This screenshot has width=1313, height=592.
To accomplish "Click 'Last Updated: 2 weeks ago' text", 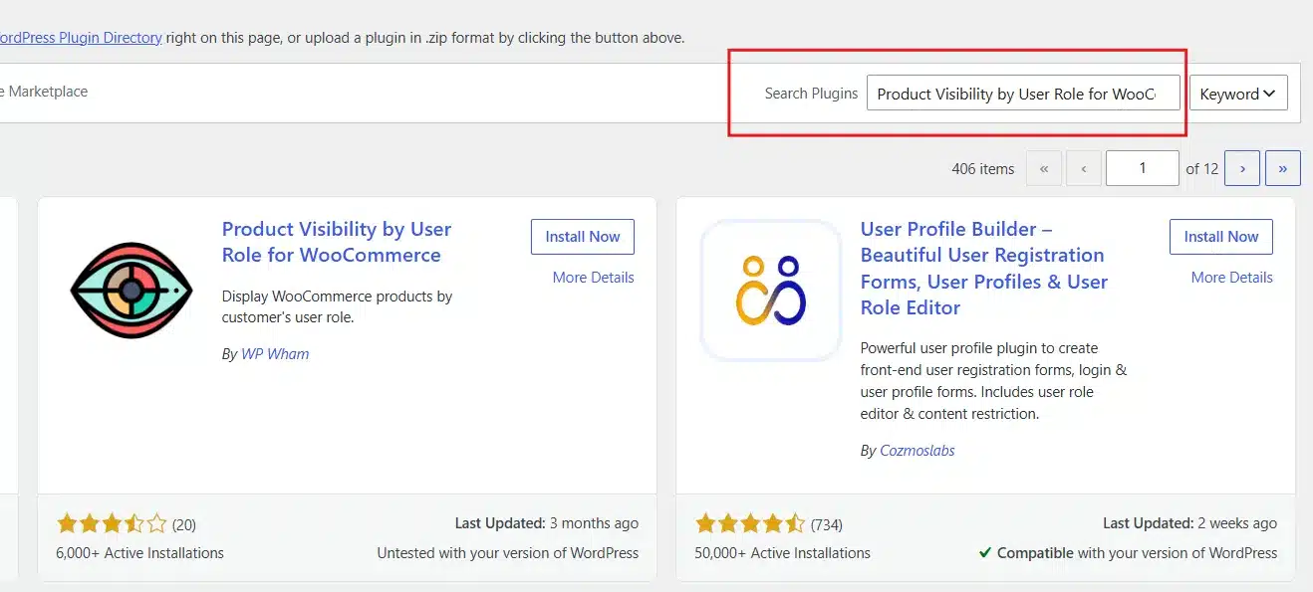I will coord(1189,523).
